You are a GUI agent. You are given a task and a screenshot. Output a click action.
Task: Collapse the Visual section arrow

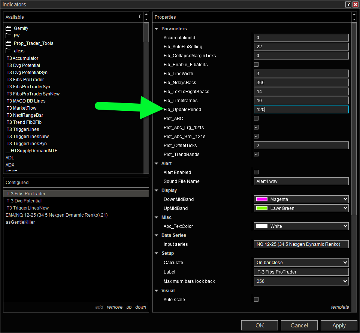(157, 291)
